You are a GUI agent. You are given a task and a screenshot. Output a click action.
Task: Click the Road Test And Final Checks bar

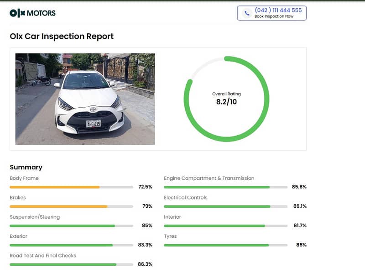[x=72, y=264]
